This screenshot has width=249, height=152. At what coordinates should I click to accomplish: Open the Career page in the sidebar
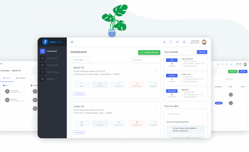pos(52,65)
